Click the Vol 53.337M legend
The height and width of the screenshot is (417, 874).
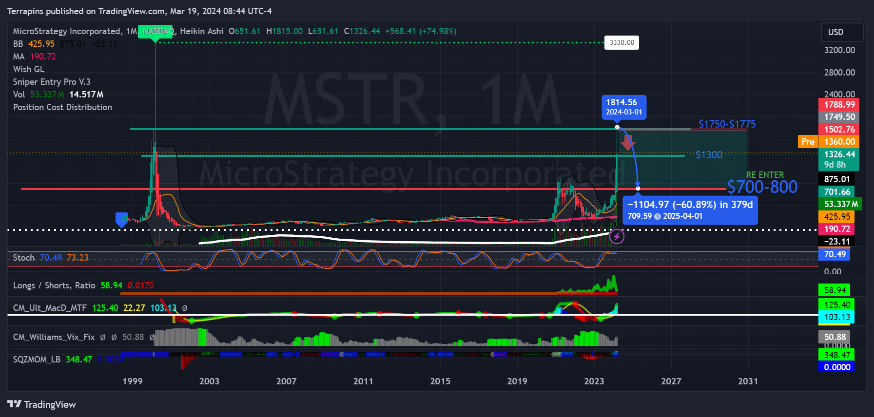tap(58, 95)
